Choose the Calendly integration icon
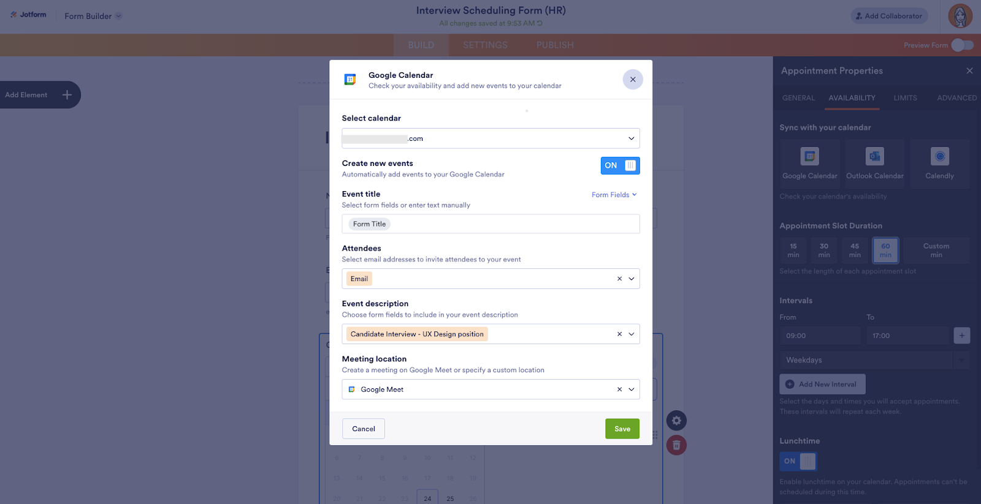Image resolution: width=981 pixels, height=504 pixels. (939, 157)
